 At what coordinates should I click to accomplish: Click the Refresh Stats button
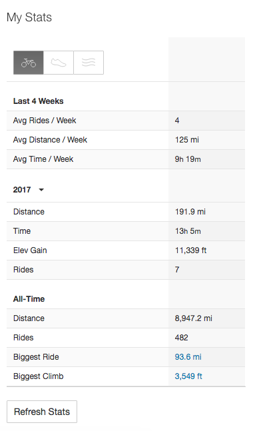(42, 412)
